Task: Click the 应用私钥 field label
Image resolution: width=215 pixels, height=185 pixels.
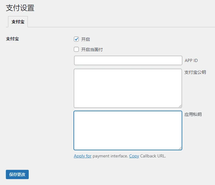Action: tap(193, 114)
